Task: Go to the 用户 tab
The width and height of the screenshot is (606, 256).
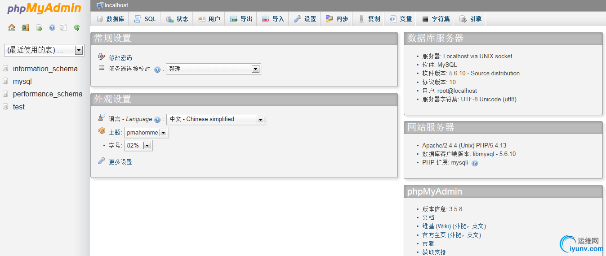Action: [209, 19]
